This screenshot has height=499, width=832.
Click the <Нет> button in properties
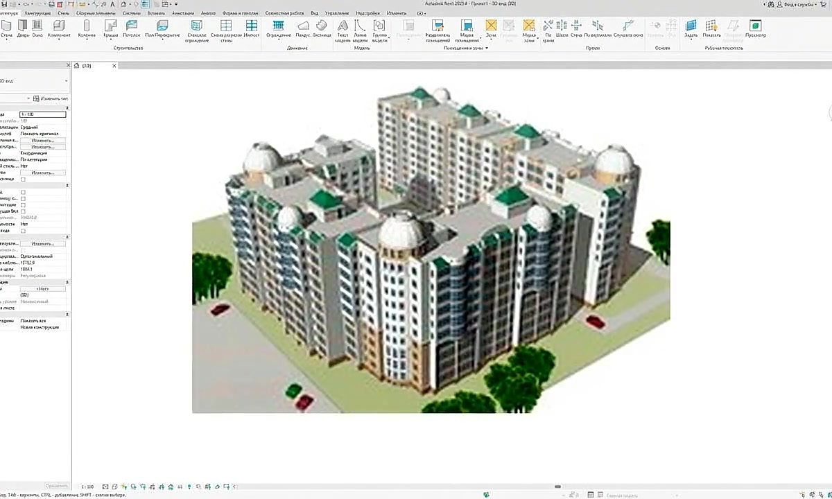click(42, 288)
